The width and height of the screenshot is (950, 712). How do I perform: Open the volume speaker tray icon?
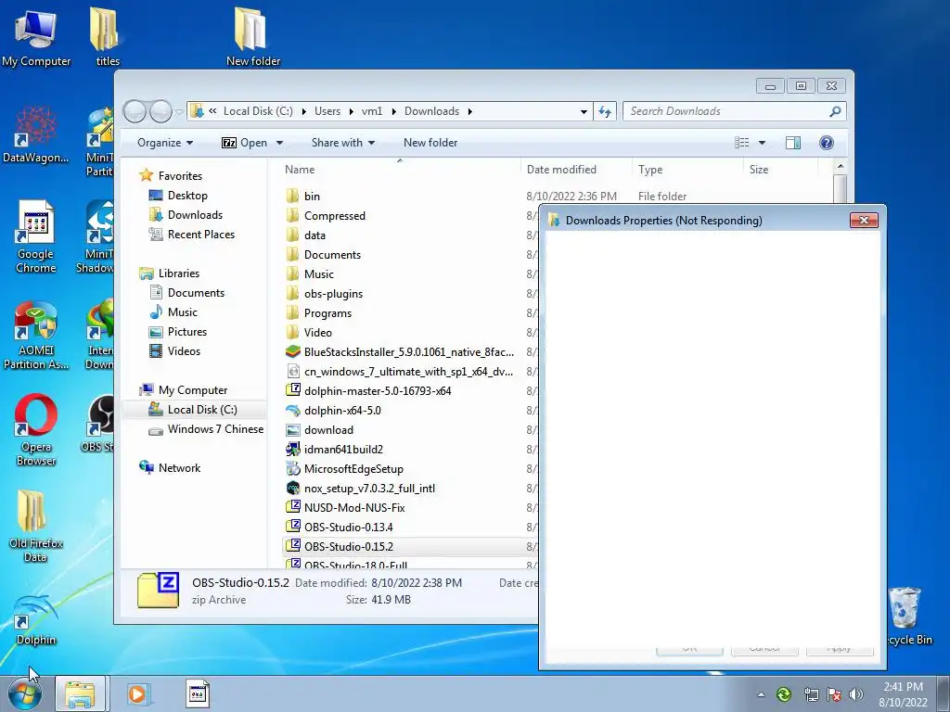tap(856, 694)
